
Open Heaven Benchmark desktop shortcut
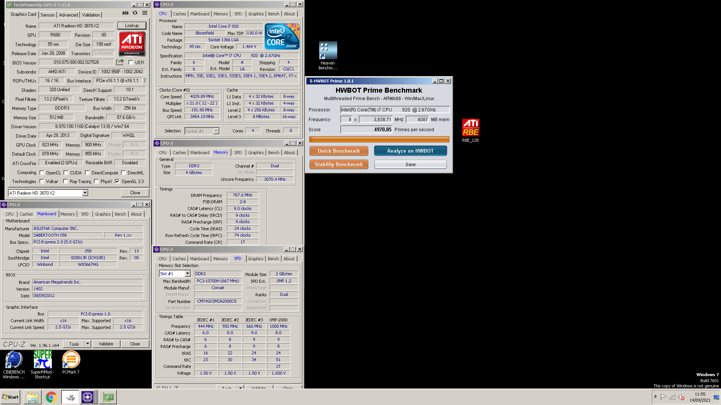click(328, 55)
